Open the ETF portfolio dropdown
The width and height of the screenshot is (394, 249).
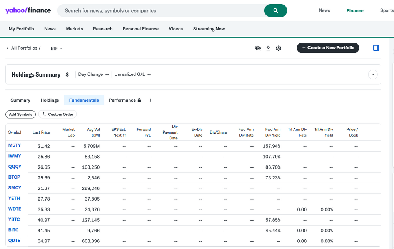(x=57, y=48)
